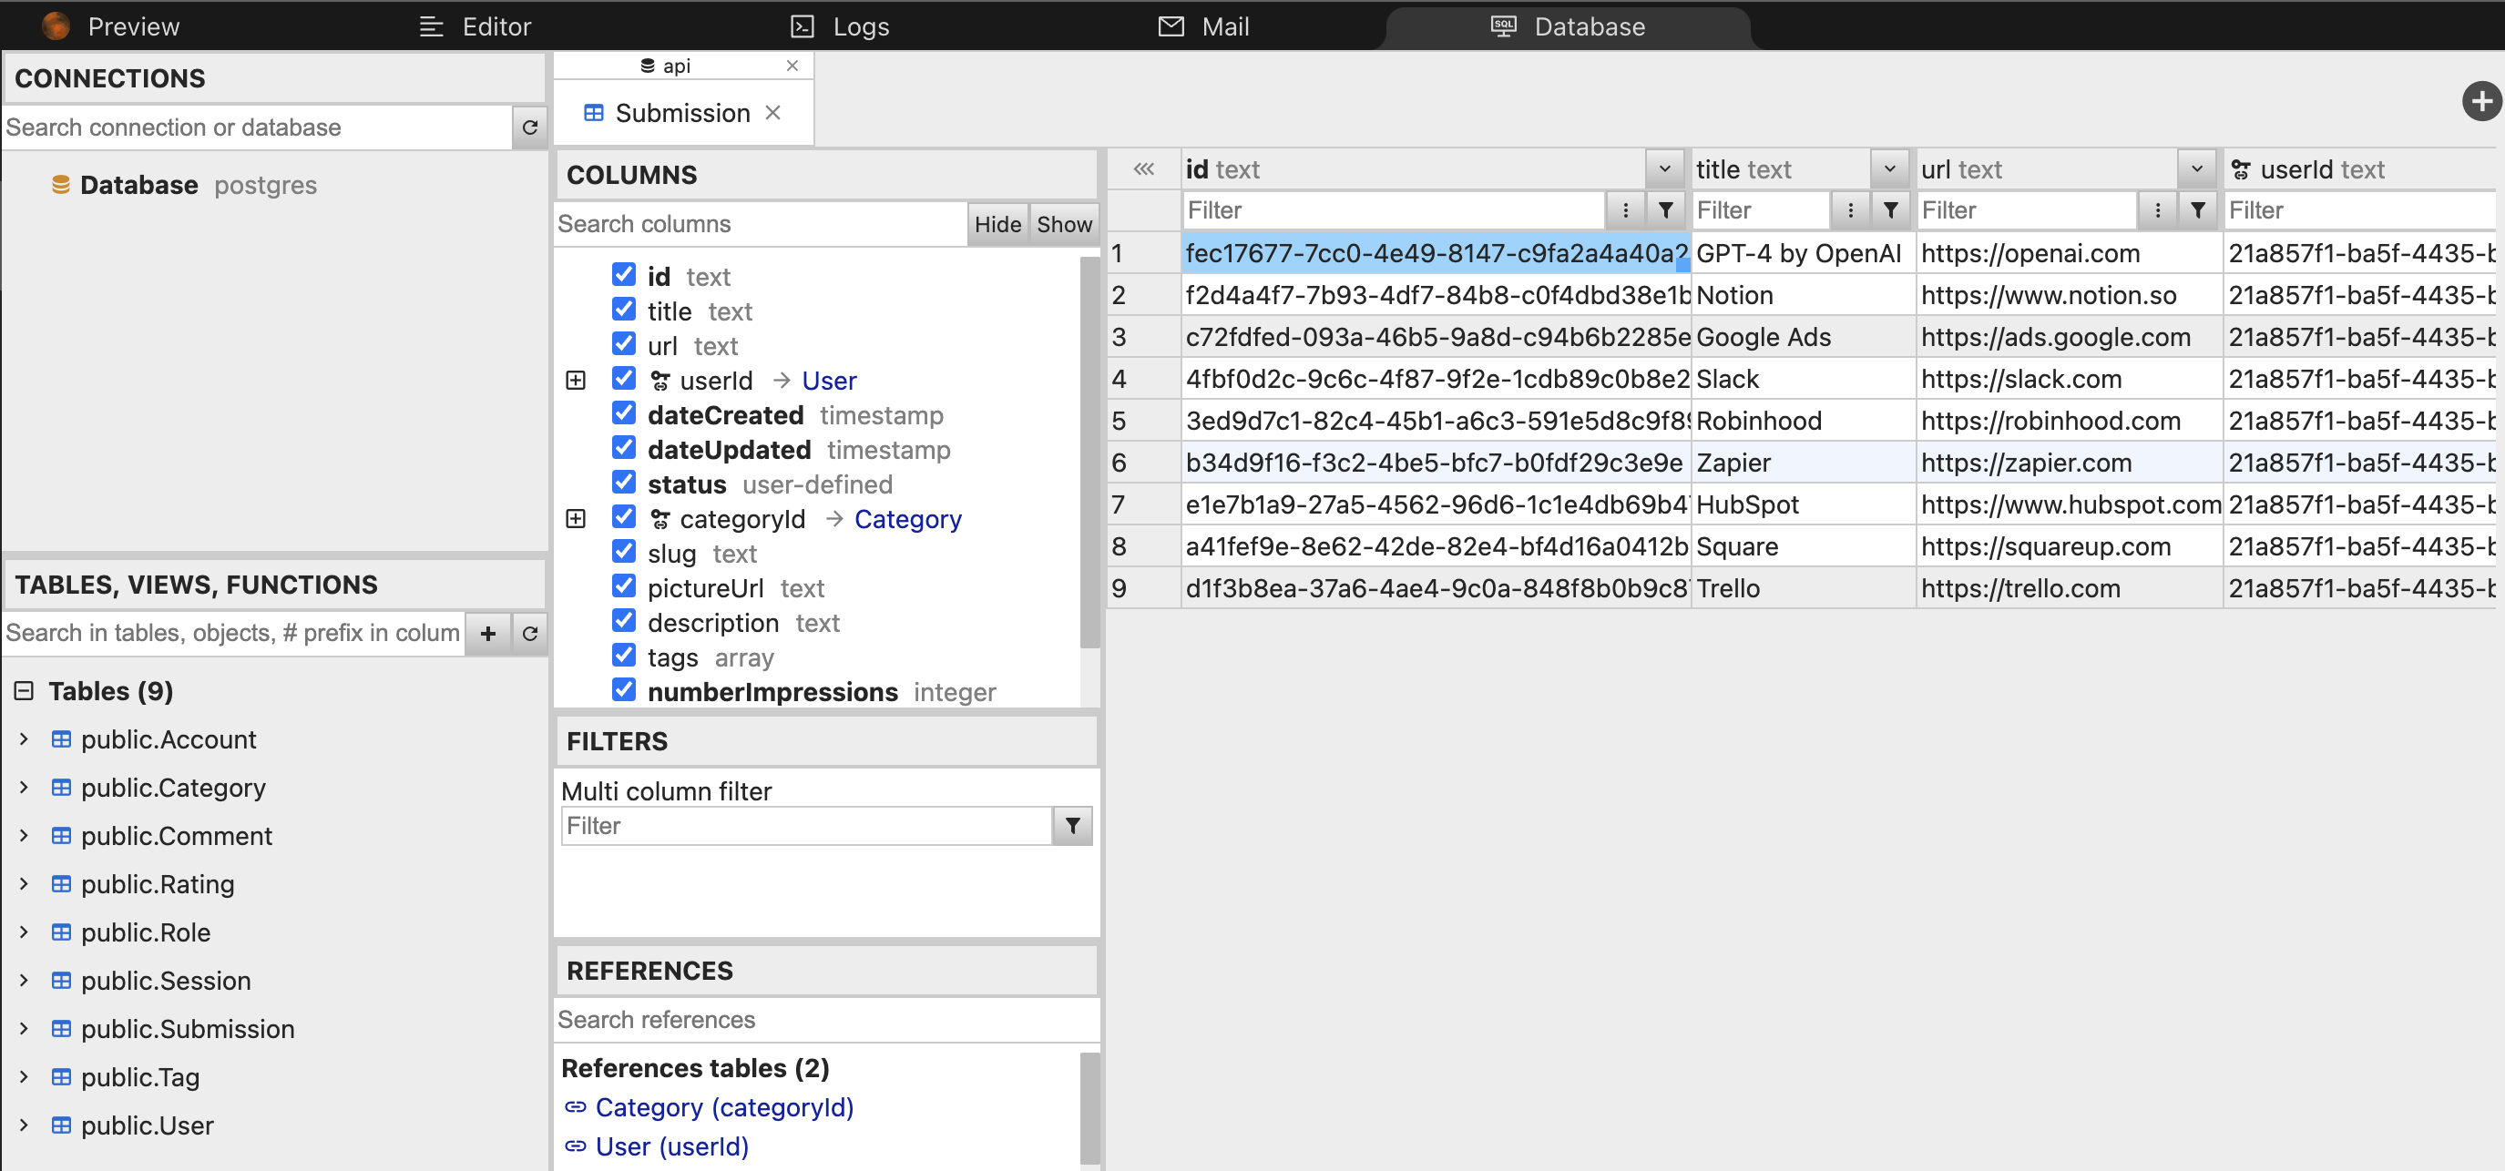This screenshot has height=1171, width=2505.
Task: Open the Category (categoryId) reference
Action: coord(723,1107)
